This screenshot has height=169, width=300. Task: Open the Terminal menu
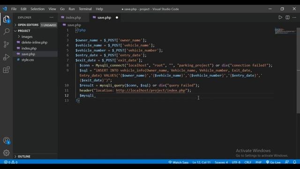[85, 9]
